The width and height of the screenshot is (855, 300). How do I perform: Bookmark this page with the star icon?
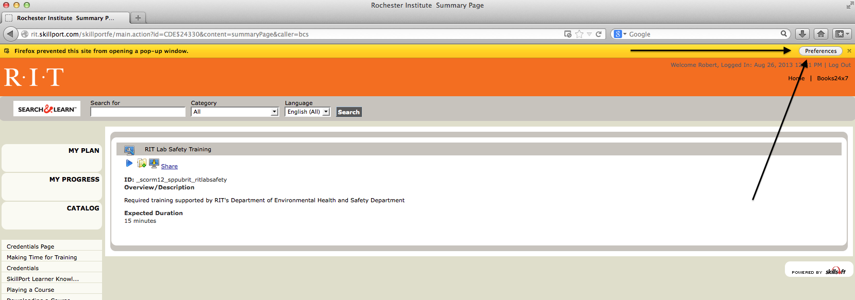click(x=579, y=34)
